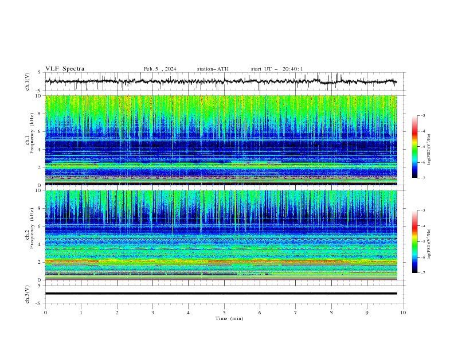This screenshot has width=454, height=351.
Task: Click the "Time (min)" axis title
Action: coord(229,318)
